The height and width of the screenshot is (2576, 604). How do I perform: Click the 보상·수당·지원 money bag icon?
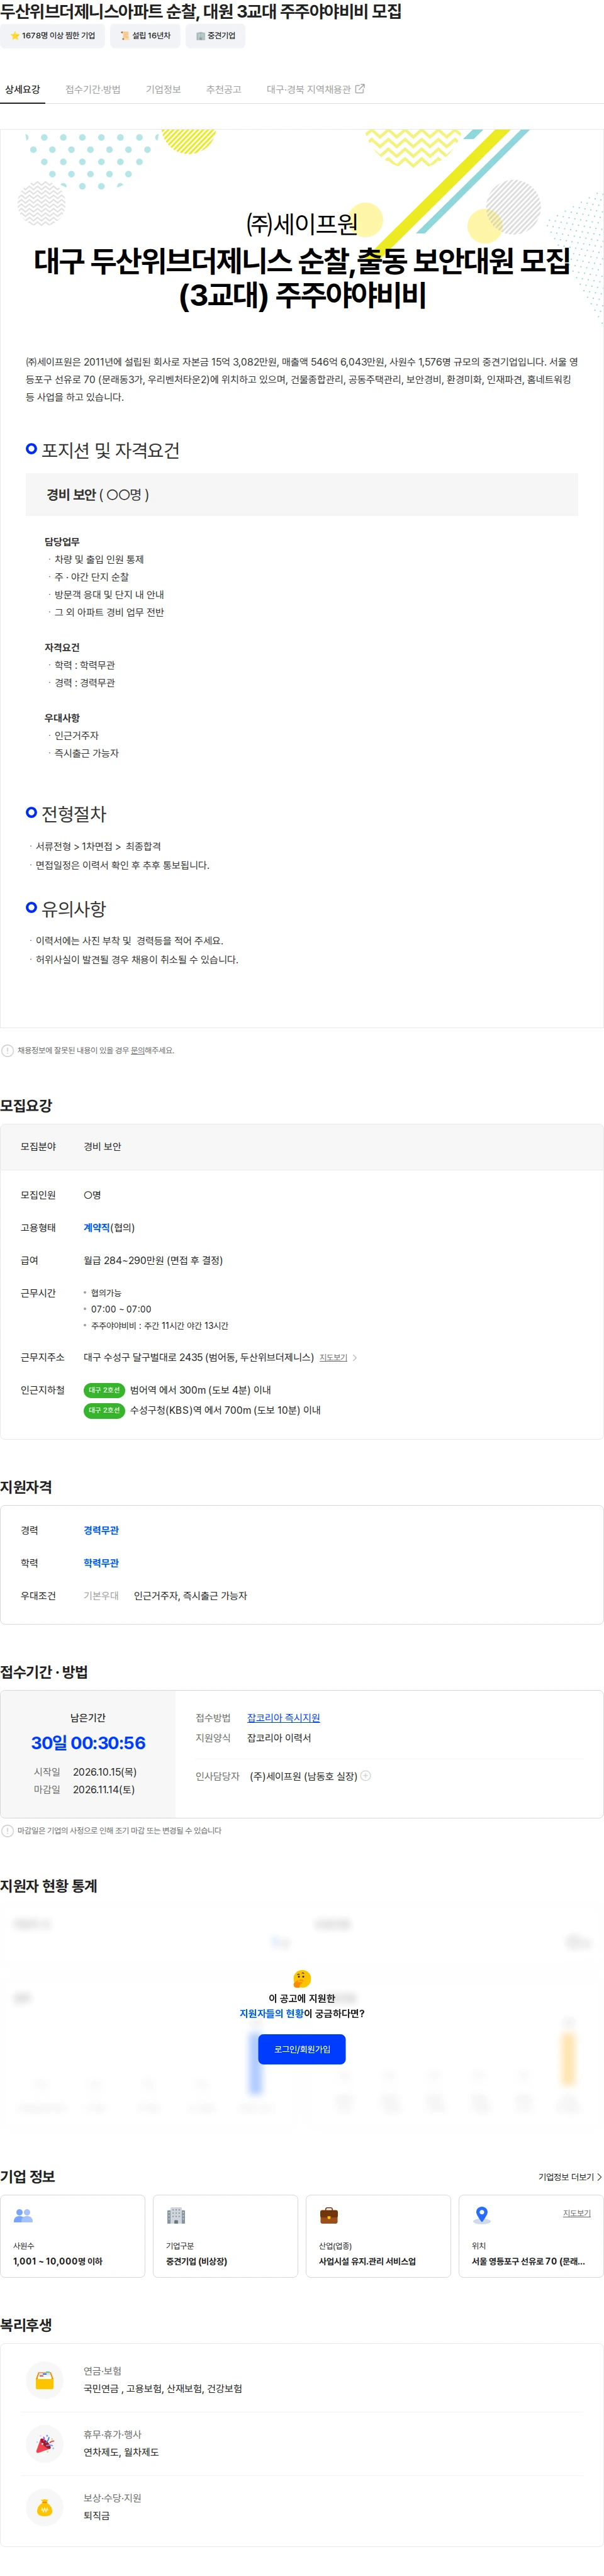pos(44,2507)
